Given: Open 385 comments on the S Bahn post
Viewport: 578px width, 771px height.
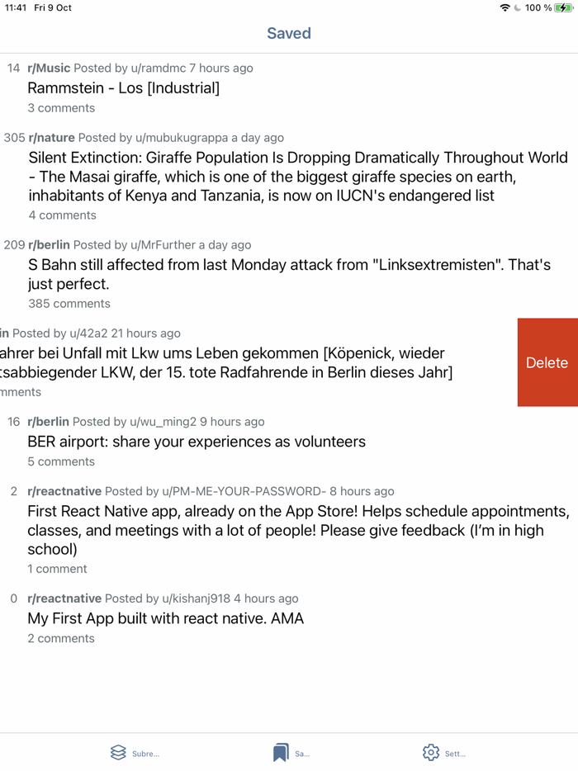Looking at the screenshot, I should [69, 303].
